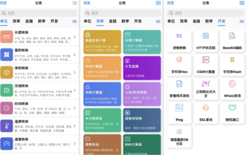Screen dimensions: 249x158
Task: Open 历史 link in middle panel
Action: (87, 3)
